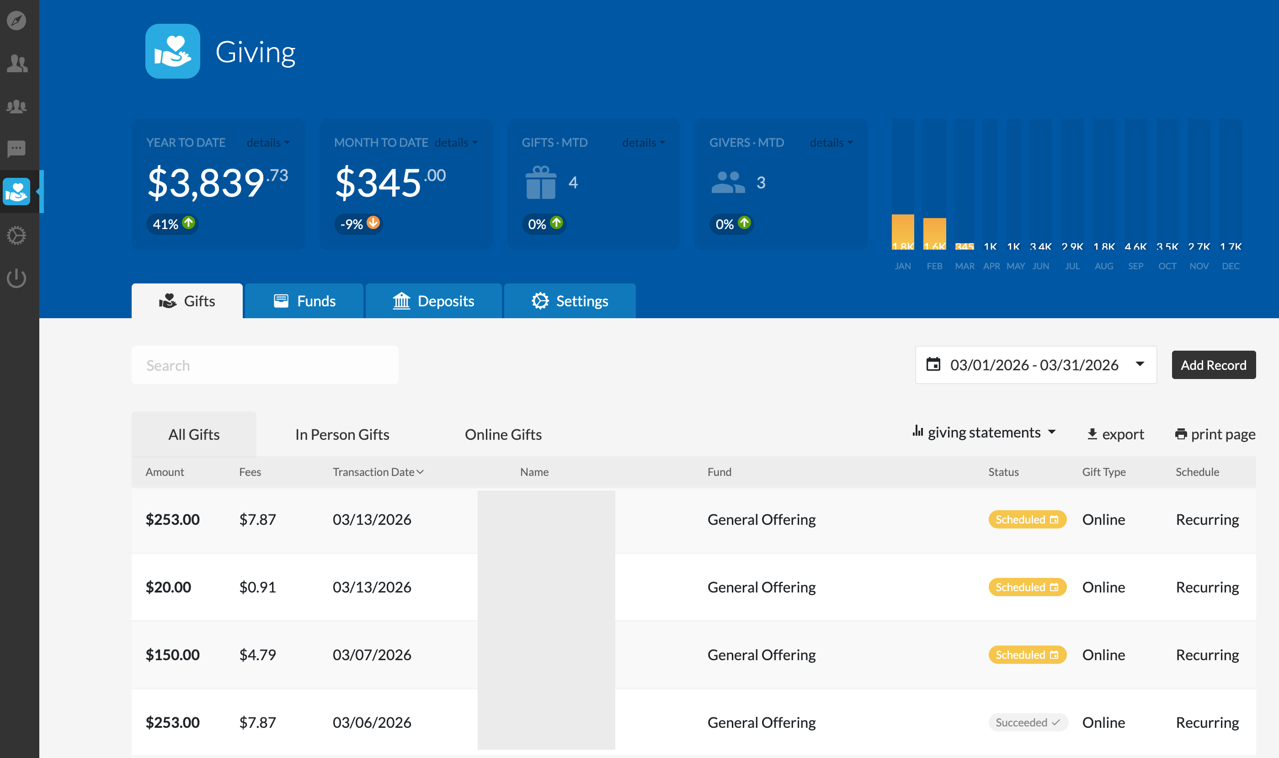Switch to the Deposits tab
This screenshot has width=1279, height=758.
tap(433, 301)
